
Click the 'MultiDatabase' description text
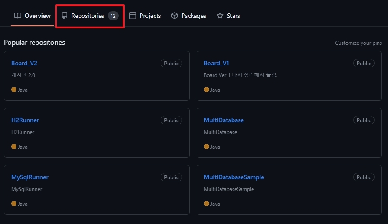point(220,132)
